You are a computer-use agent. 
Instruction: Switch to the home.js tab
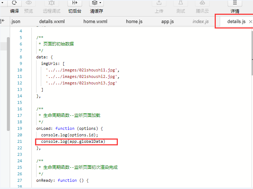[x=134, y=21]
